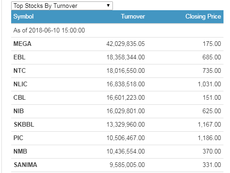The image size is (230, 173).
Task: Select NMB turnover value 10,436,554.00
Action: 125,151
